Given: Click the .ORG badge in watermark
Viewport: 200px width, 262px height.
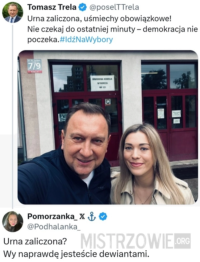Looking at the screenshot, I should (x=182, y=241).
